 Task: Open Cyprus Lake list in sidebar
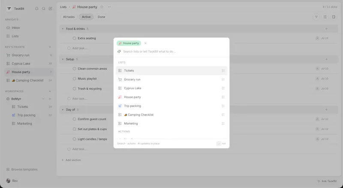click(29, 64)
